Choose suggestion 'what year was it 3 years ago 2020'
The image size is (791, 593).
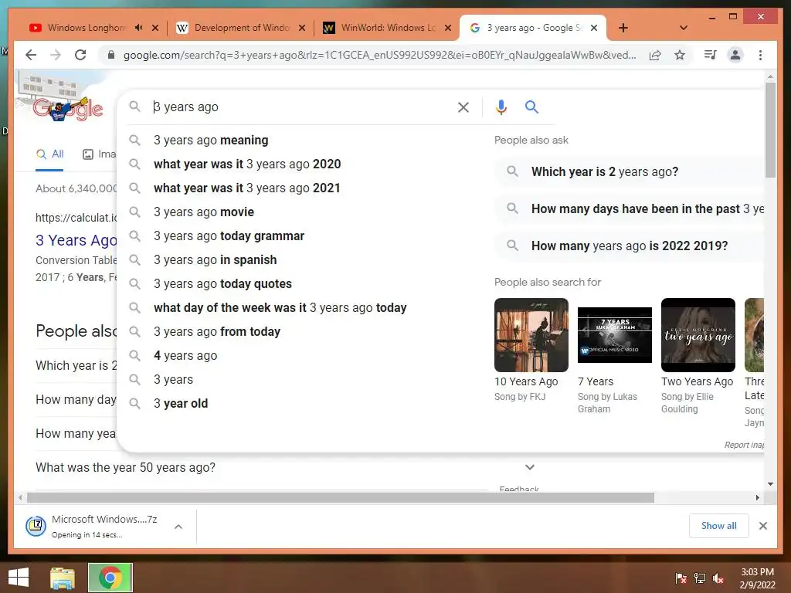246,164
